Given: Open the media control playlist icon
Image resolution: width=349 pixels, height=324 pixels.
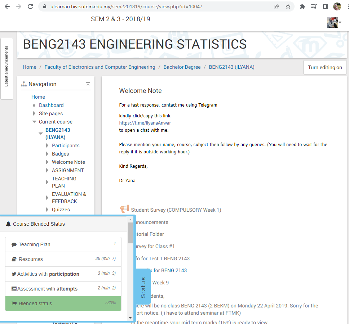Looking at the screenshot, I should (314, 6).
